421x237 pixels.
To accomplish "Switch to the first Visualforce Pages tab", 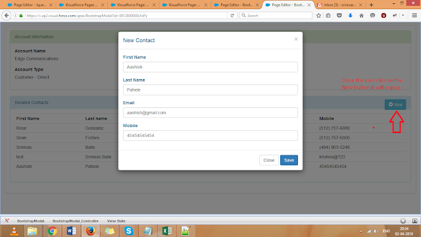I will click(x=82, y=5).
